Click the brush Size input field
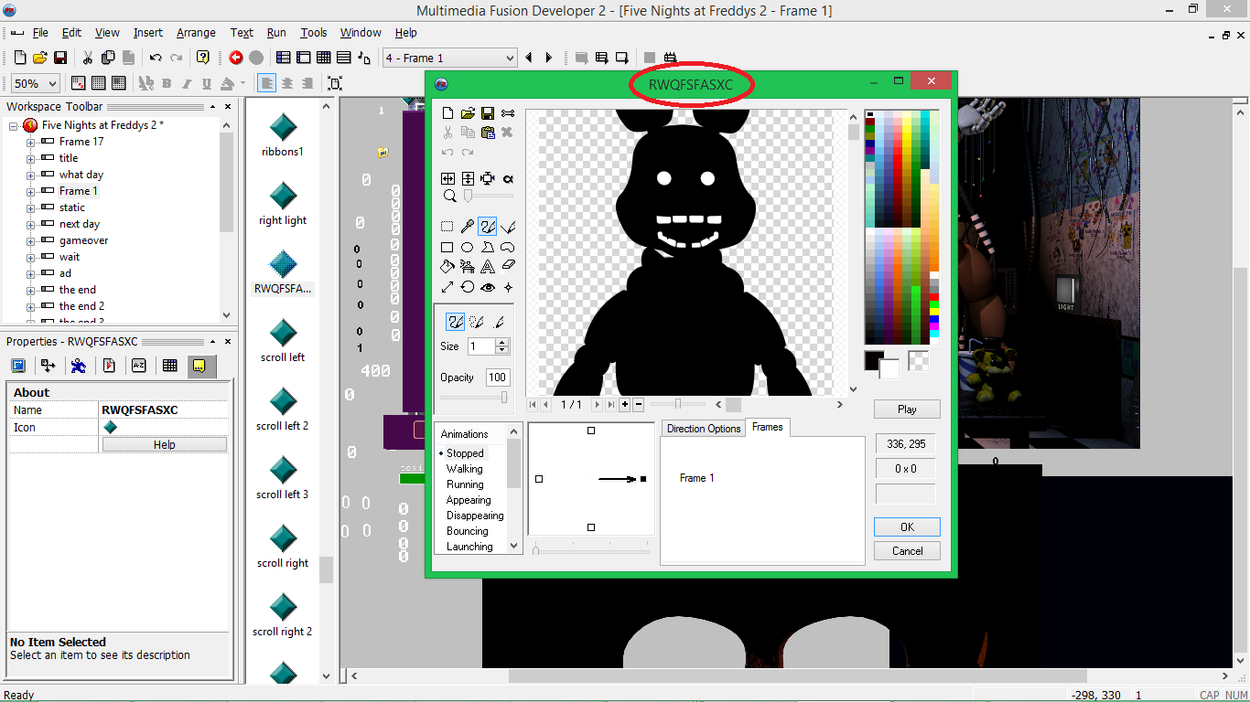This screenshot has height=702, width=1250. point(480,346)
